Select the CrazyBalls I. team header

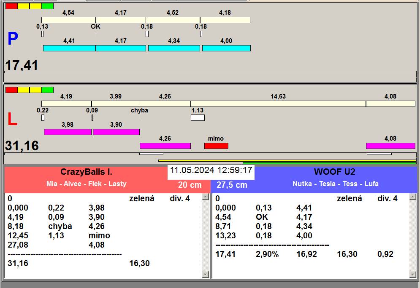pos(86,171)
